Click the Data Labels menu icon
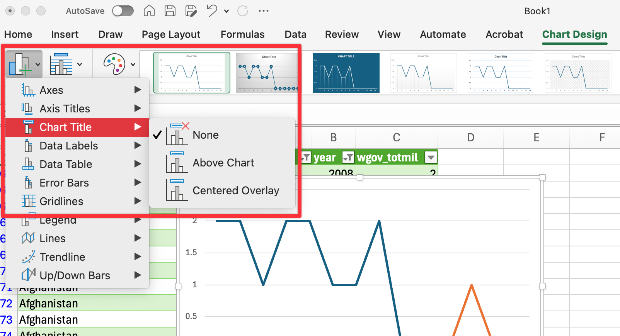Viewport: 620px width, 336px height. pos(28,146)
